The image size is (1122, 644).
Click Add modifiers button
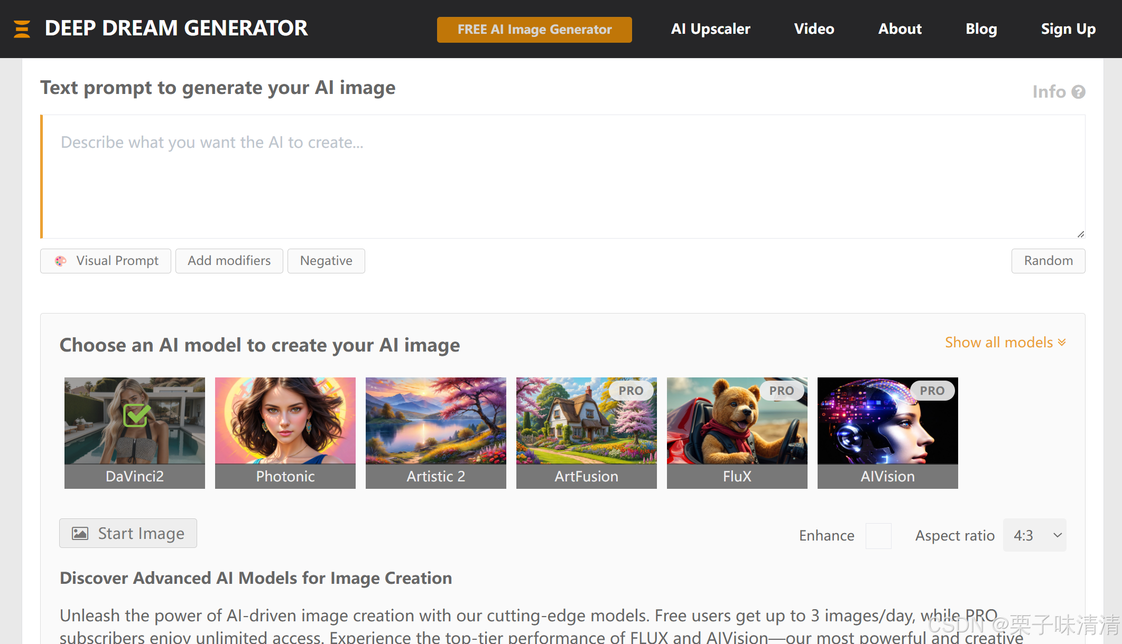(x=229, y=261)
